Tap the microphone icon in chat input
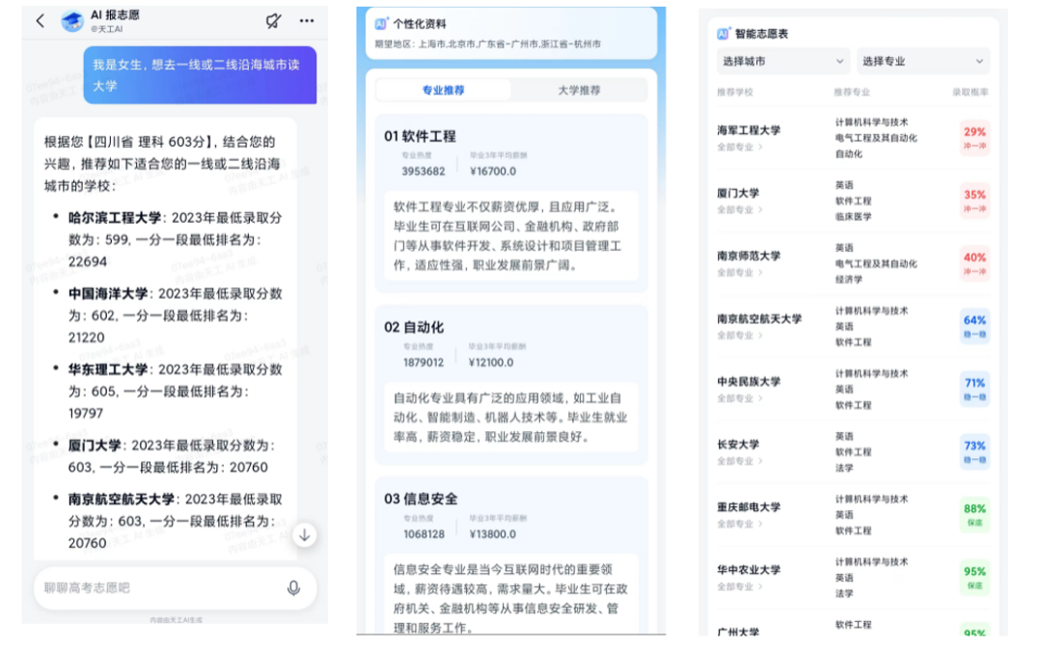 click(293, 588)
